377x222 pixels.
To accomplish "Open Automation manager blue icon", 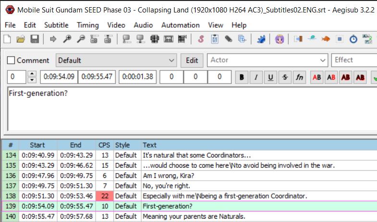I will coord(261,39).
